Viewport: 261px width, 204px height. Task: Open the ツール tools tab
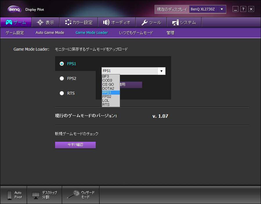pos(151,22)
